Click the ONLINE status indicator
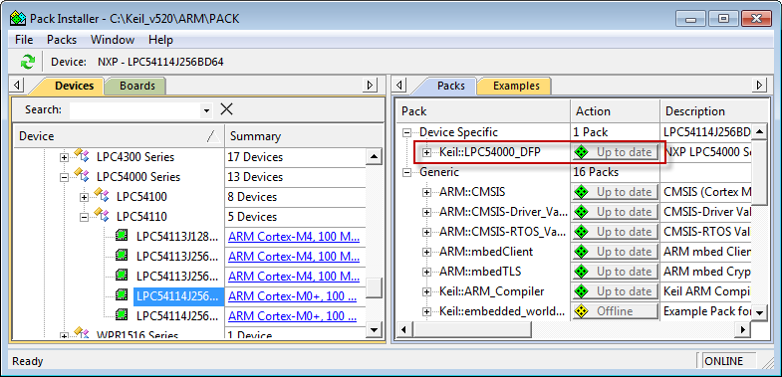This screenshot has width=782, height=377. pyautogui.click(x=729, y=361)
